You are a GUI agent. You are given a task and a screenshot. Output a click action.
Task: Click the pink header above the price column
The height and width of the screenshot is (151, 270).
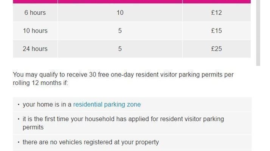tap(216, 2)
